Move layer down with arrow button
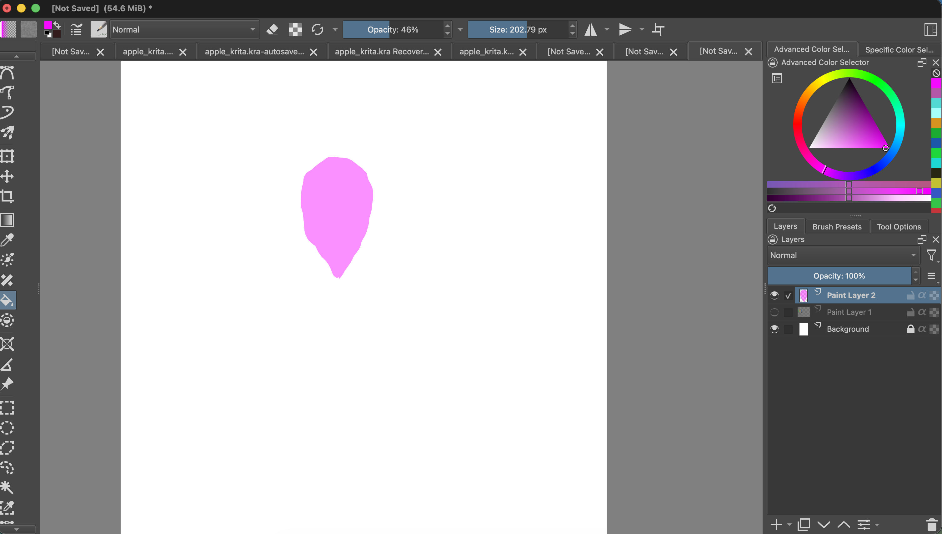 [824, 525]
